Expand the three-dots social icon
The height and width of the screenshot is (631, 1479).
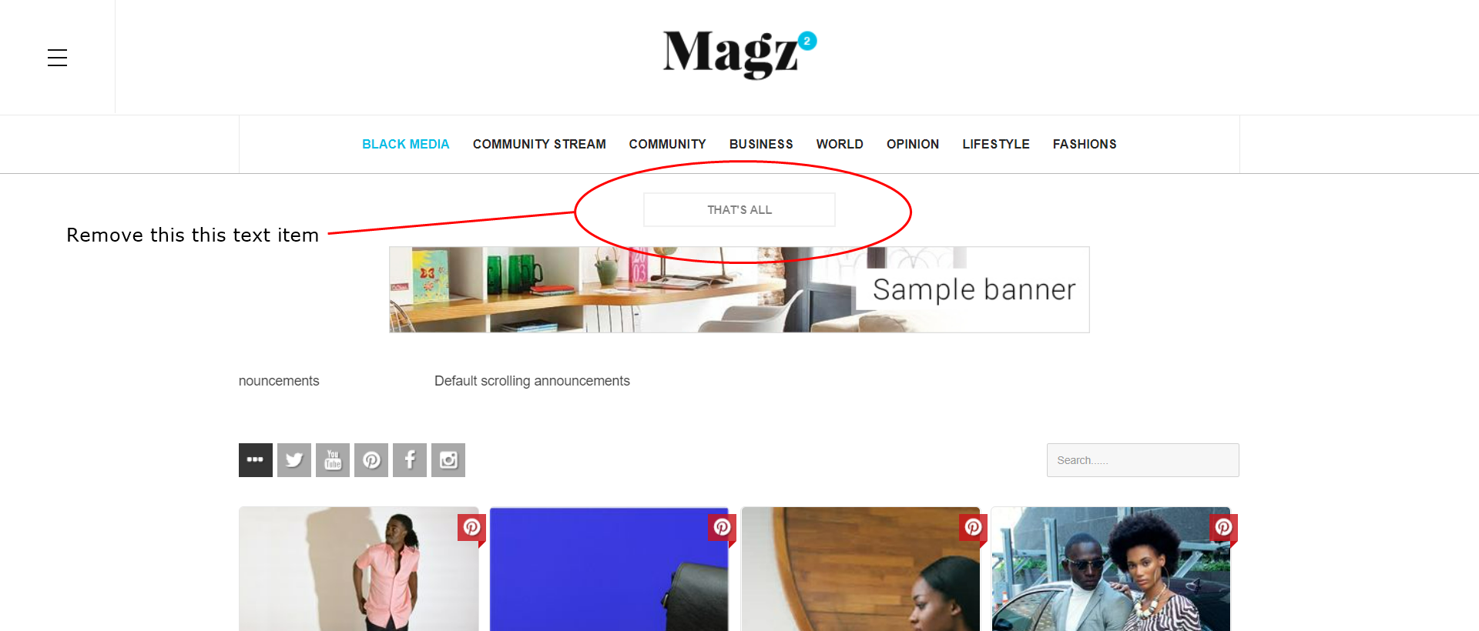click(256, 460)
